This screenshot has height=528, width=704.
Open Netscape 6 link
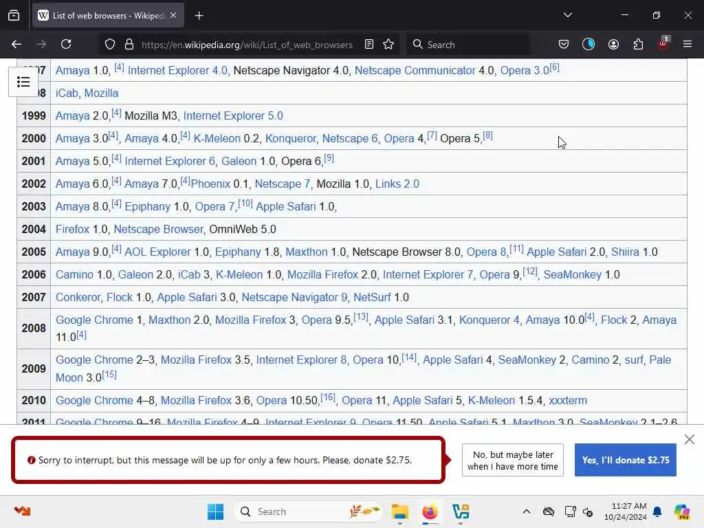point(350,139)
